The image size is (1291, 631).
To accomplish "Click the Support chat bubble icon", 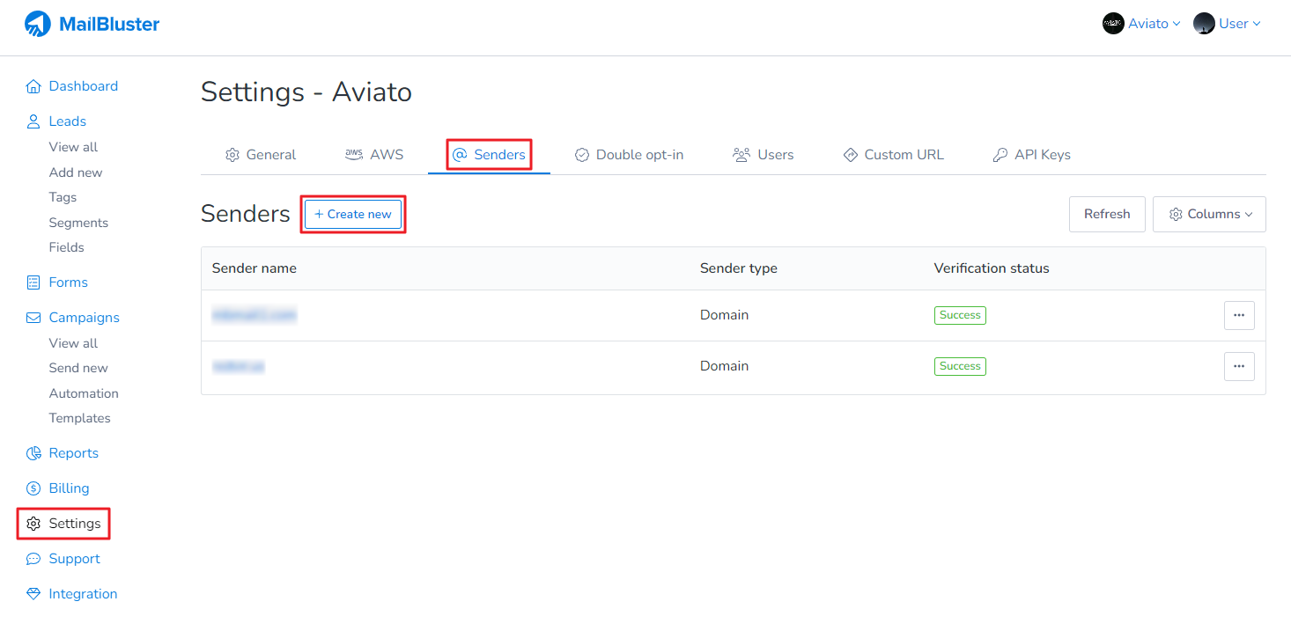I will pyautogui.click(x=33, y=559).
